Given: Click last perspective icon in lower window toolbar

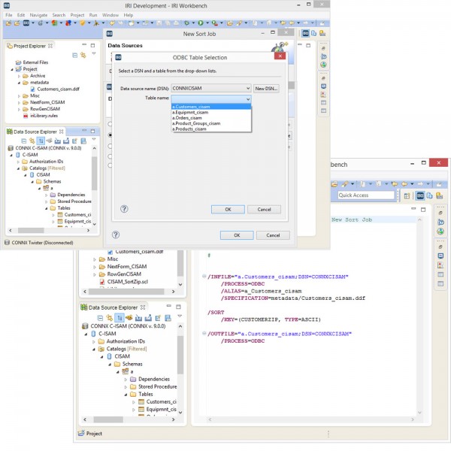Looking at the screenshot, I should (x=439, y=195).
